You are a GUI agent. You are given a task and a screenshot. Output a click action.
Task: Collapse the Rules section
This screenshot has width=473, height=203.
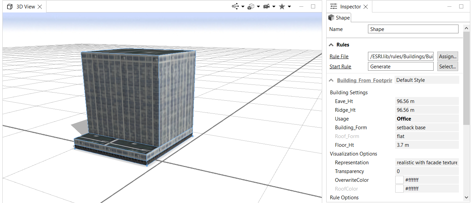pyautogui.click(x=332, y=45)
